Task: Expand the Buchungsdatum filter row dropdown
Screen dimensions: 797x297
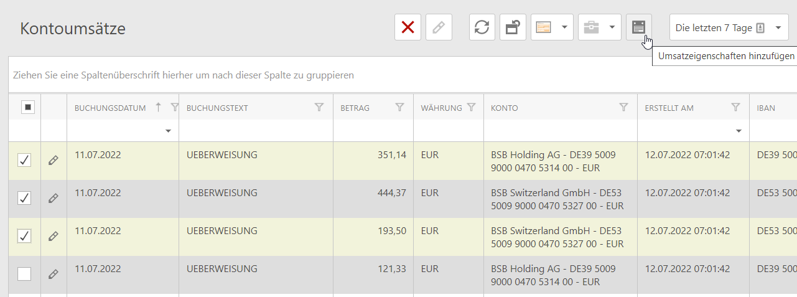Action: tap(168, 131)
